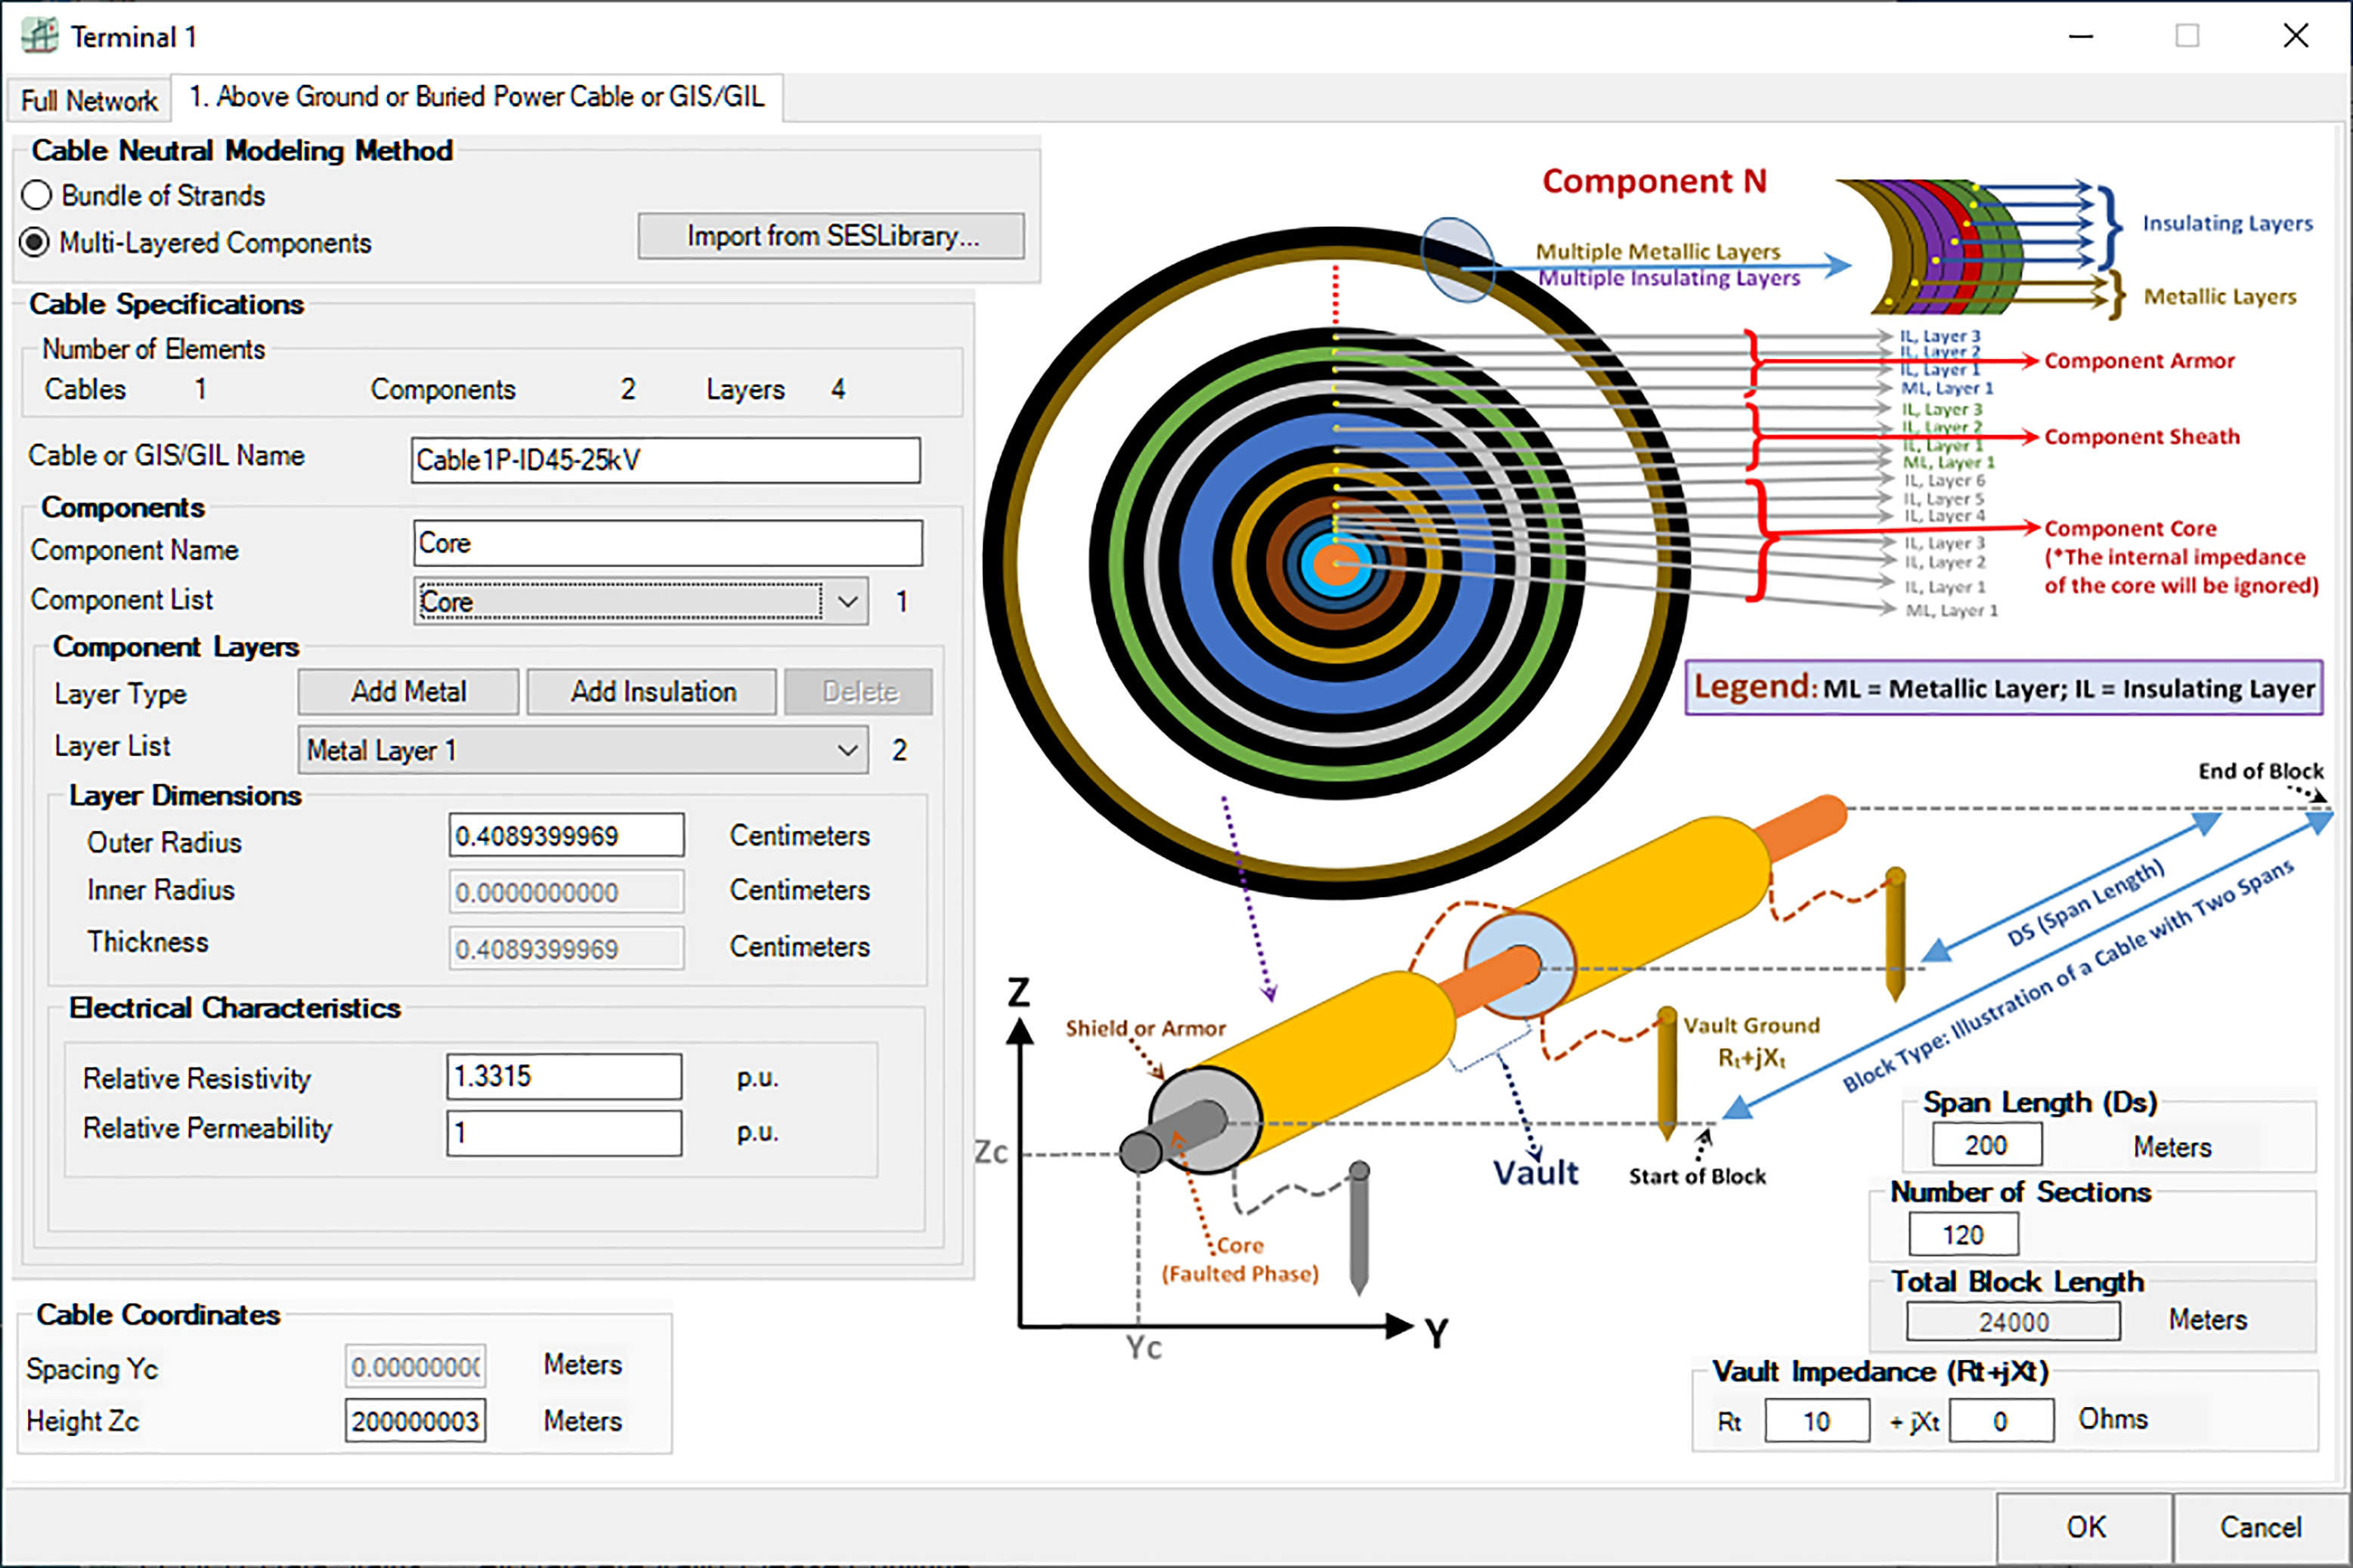
Task: Click the Shield or Armor label
Action: (x=1145, y=1028)
